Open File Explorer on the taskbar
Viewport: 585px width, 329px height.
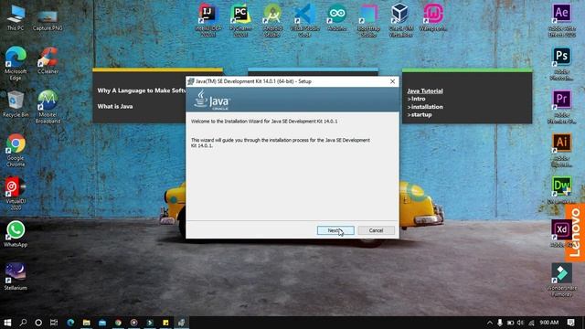tap(86, 323)
